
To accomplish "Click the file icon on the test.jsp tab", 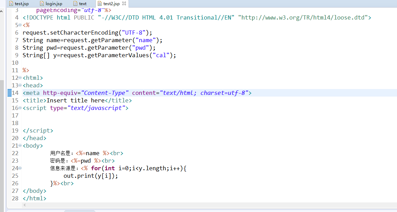I will (x=11, y=3).
